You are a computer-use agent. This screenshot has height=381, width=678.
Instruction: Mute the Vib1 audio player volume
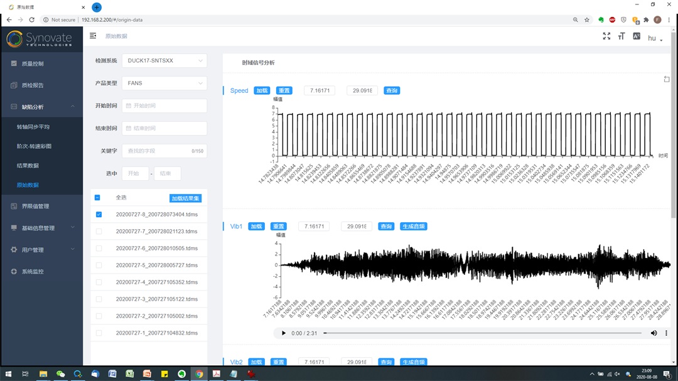(x=654, y=333)
